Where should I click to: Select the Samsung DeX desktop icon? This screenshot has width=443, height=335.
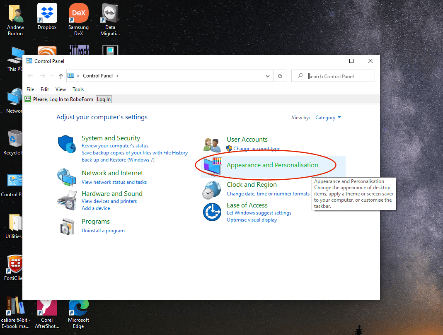coord(79,19)
